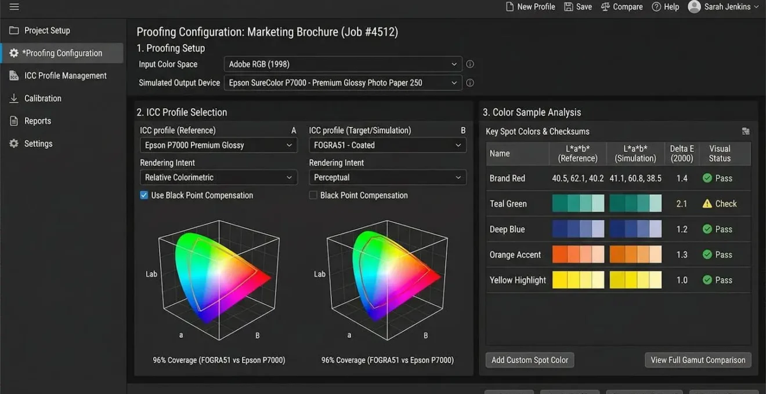Image resolution: width=766 pixels, height=394 pixels.
Task: Click Teal Green simulation color swatch
Action: point(635,203)
